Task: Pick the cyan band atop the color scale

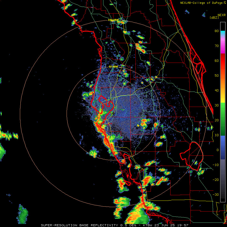Action: click(x=223, y=33)
